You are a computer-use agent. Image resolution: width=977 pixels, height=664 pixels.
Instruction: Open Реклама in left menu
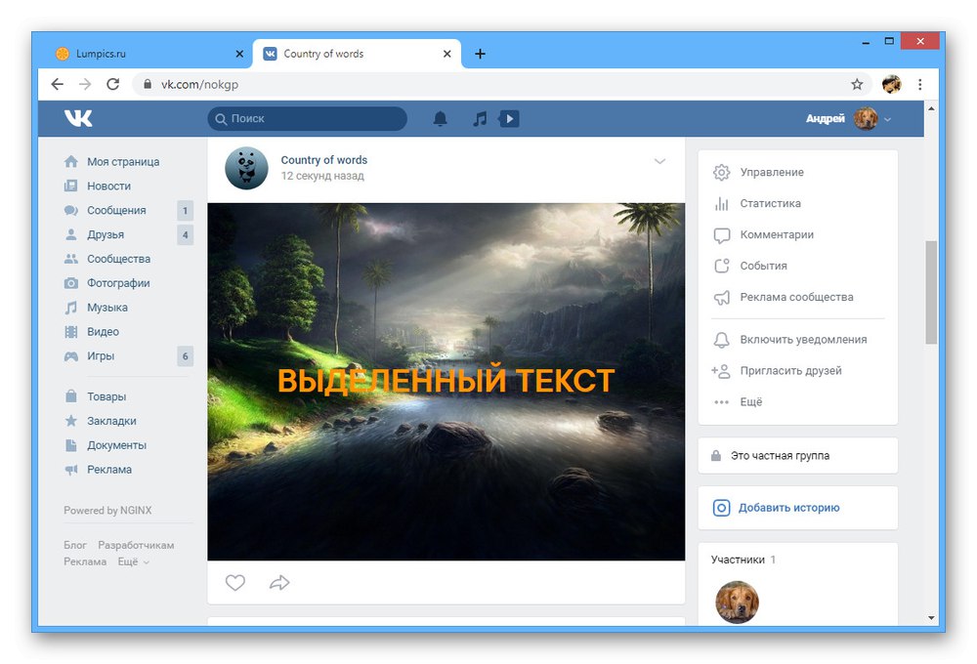coord(109,469)
